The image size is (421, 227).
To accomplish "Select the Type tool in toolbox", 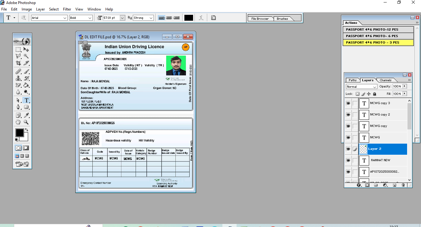I will (26, 100).
